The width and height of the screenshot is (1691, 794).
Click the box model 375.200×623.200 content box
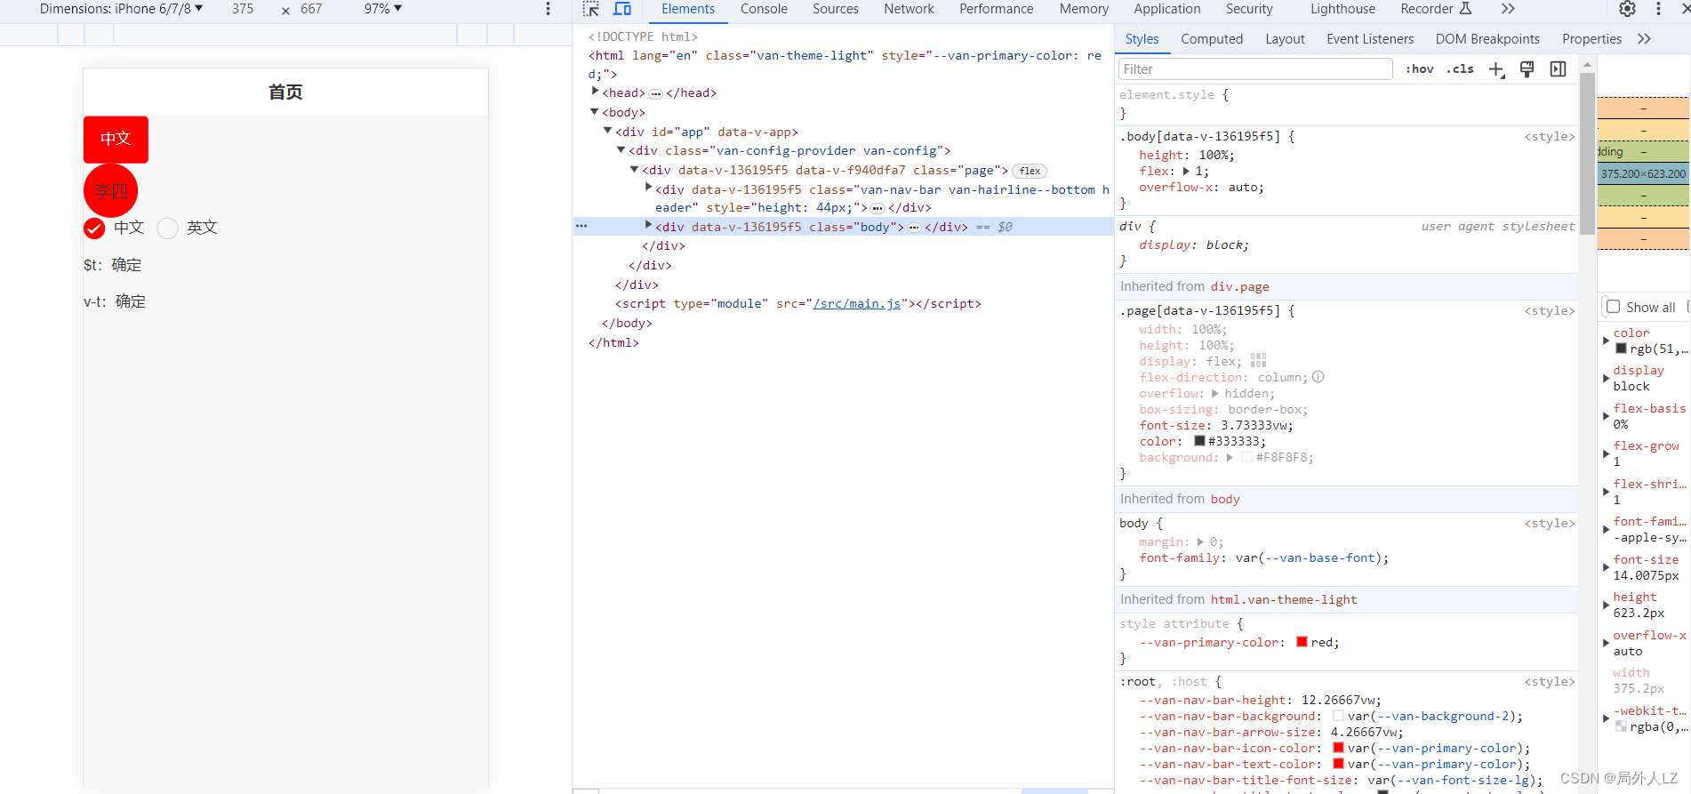point(1643,174)
